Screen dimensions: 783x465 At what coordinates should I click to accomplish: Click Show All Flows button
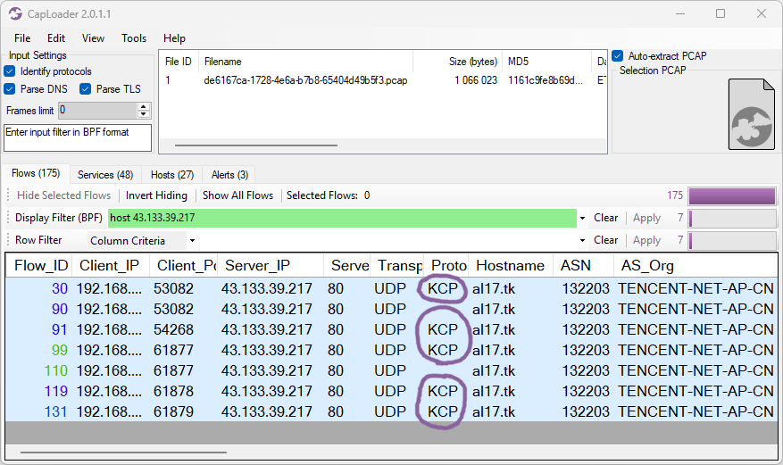point(237,195)
